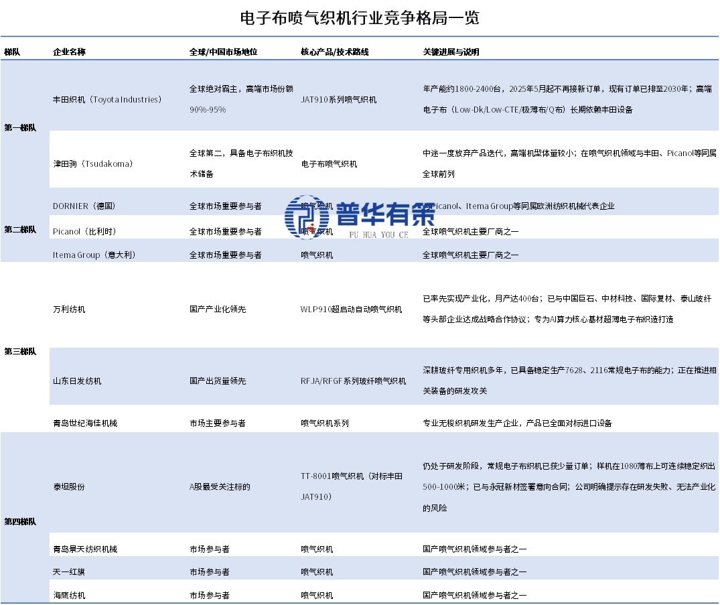
Task: Select the column header 关键进展与说明
Action: point(451,52)
